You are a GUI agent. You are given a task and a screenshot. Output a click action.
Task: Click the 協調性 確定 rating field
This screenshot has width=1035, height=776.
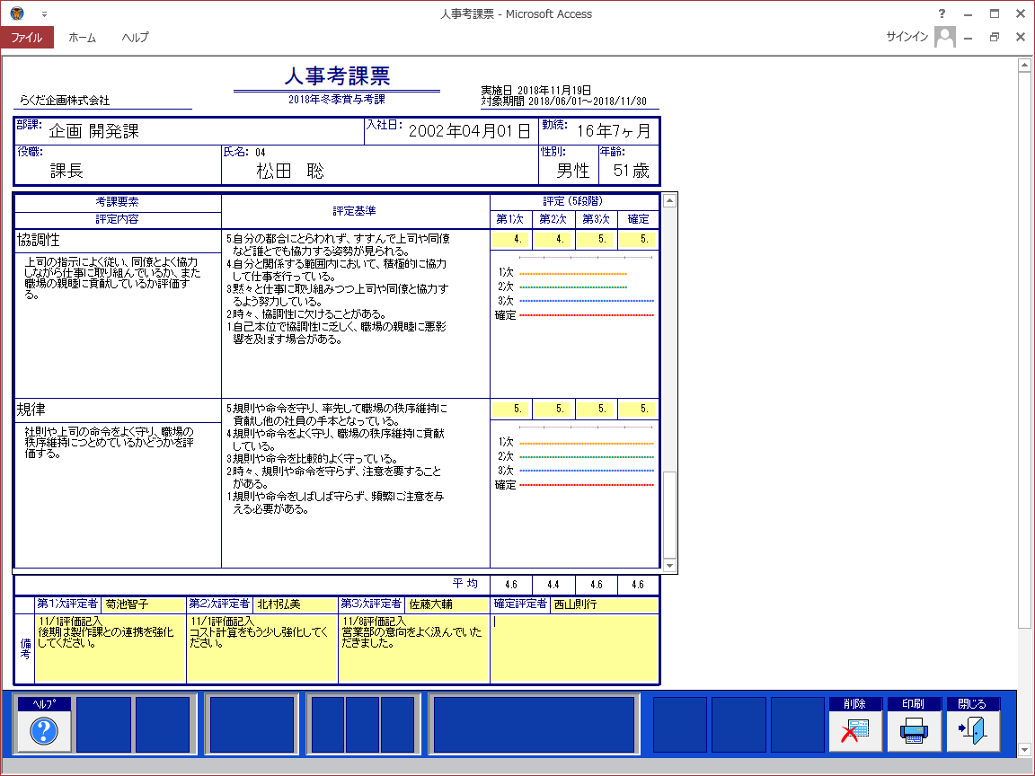(637, 240)
